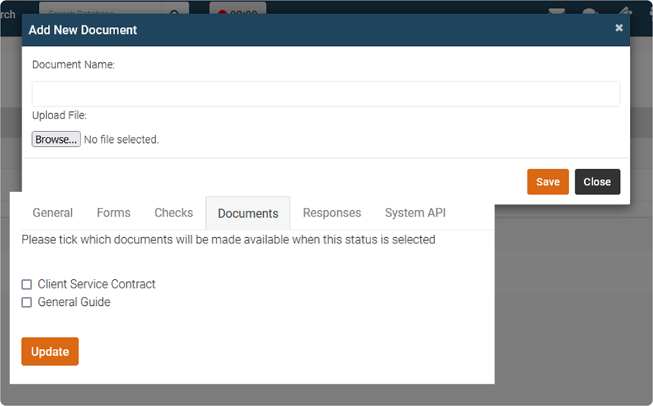This screenshot has width=653, height=406.
Task: Close the Add New Document dialog
Action: point(597,181)
